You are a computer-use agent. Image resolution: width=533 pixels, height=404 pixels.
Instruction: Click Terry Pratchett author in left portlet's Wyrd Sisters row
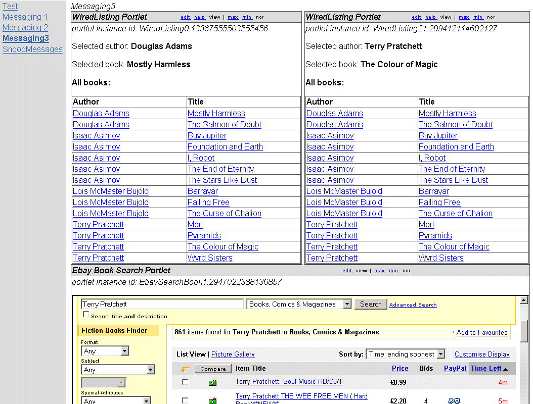tap(98, 258)
